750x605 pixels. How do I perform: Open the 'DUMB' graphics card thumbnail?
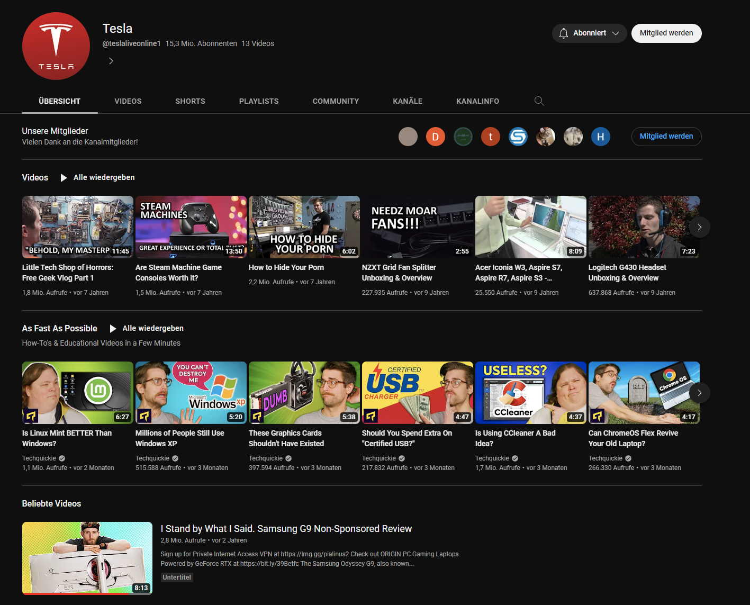coord(304,393)
